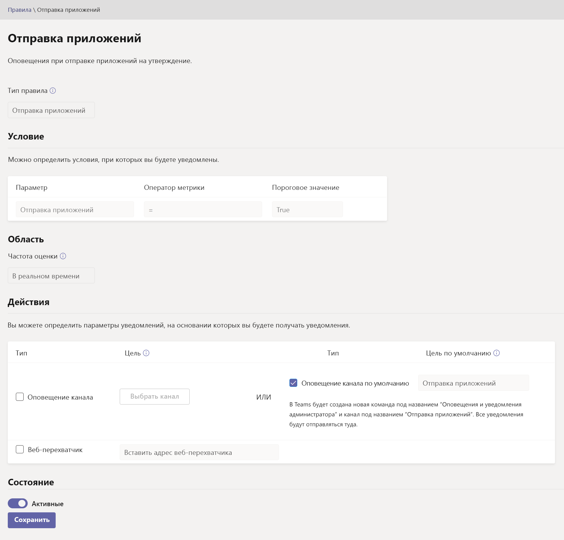Toggle the Активные state switch
Screen dimensions: 564x540
18,503
